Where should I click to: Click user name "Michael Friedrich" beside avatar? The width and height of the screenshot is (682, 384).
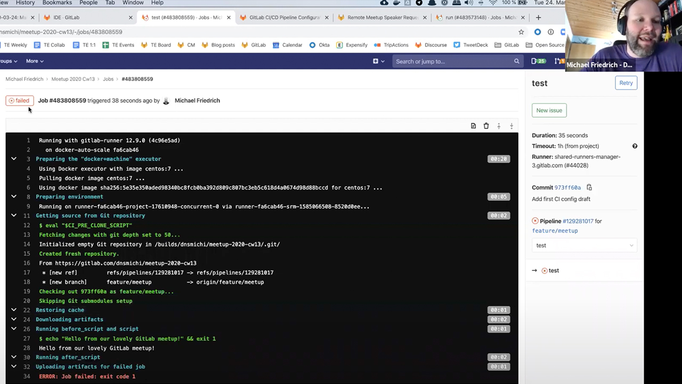[197, 100]
